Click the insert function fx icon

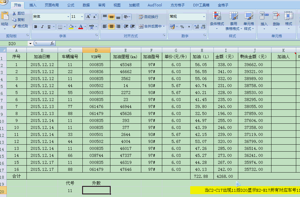(x=52, y=43)
